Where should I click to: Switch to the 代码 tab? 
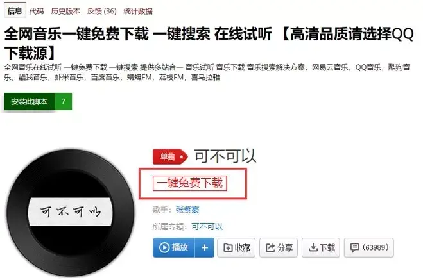[37, 11]
